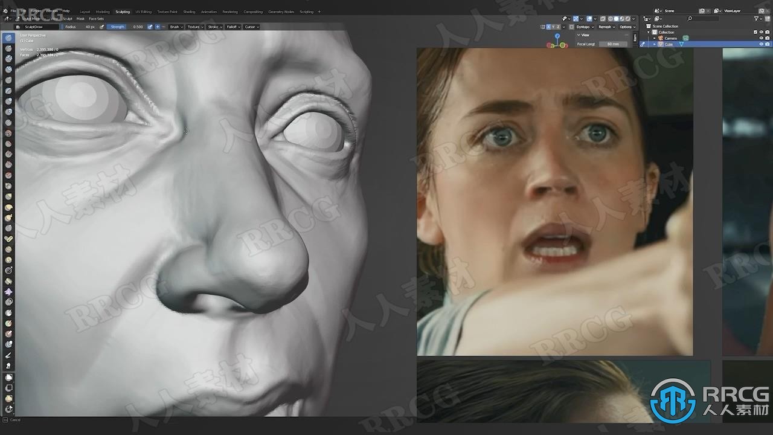
Task: Open the viewport shading options dropdown
Action: [x=633, y=19]
